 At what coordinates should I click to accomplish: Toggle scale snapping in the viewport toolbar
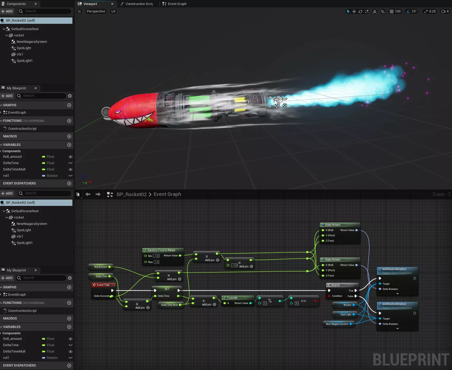pos(426,11)
